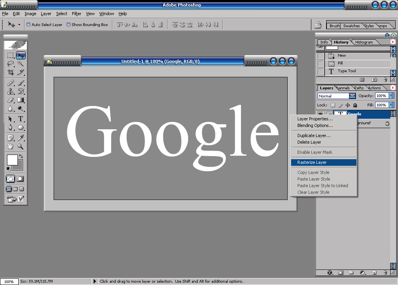The image size is (398, 285).
Task: Select the Blur tool
Action: click(x=10, y=108)
